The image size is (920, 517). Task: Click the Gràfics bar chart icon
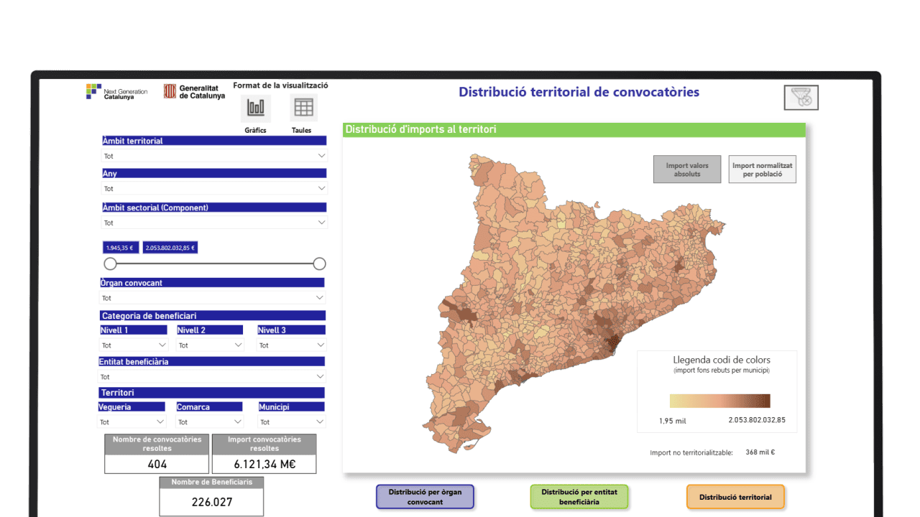[x=255, y=108]
